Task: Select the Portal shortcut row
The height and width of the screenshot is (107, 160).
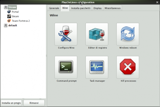Action: (x=15, y=12)
